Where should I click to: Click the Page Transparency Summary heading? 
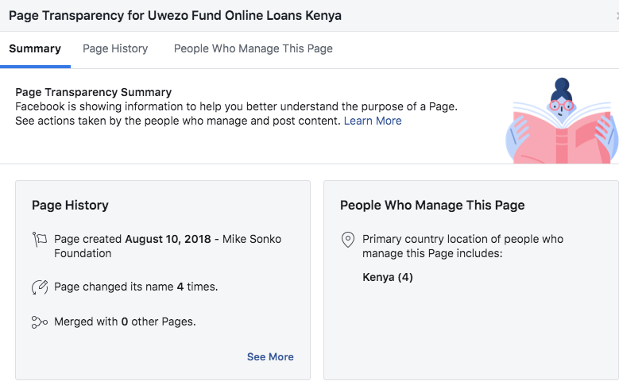tap(94, 92)
